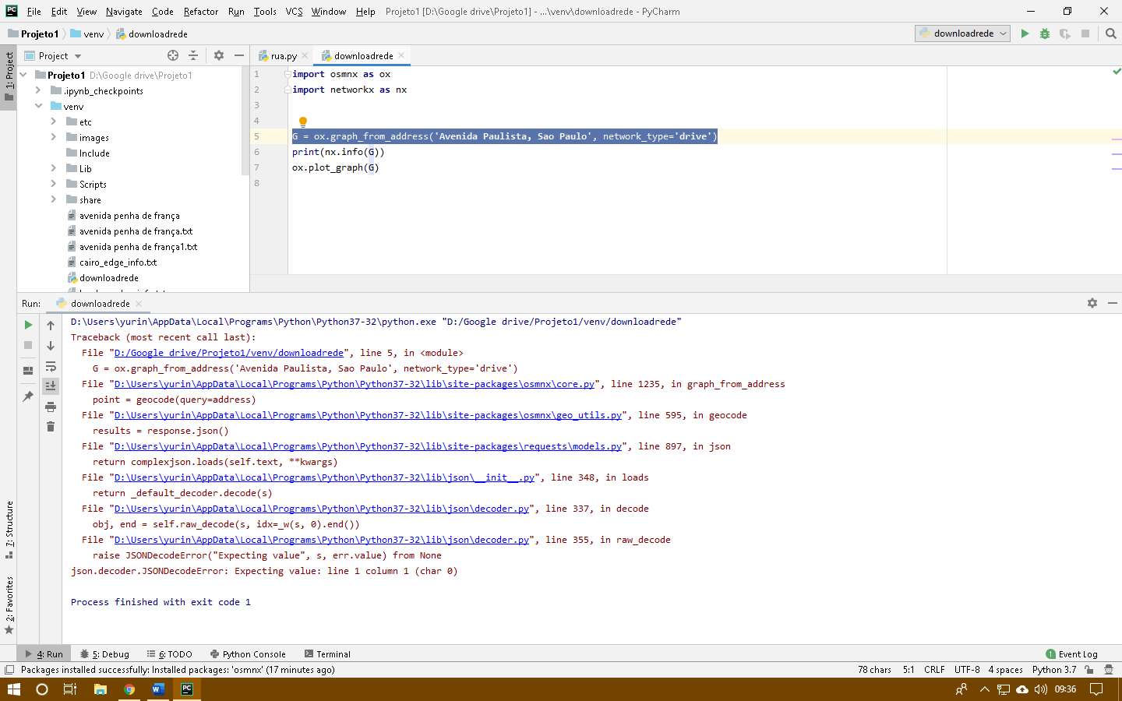Screen dimensions: 1122x701
Task: Open Search Everywhere magnifier icon
Action: pos(1111,33)
